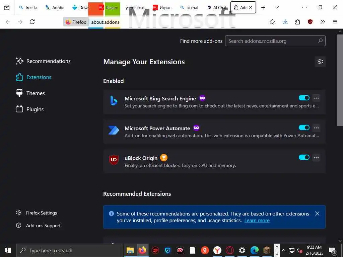Switch to the Adobe tab
This screenshot has width=343, height=257.
point(55,8)
